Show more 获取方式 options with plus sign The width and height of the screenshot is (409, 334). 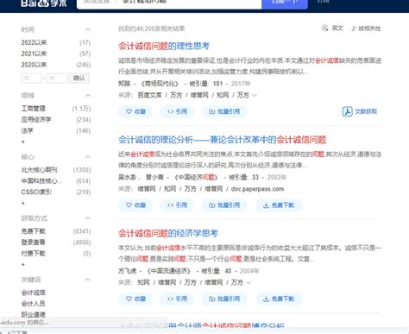[x=23, y=264]
